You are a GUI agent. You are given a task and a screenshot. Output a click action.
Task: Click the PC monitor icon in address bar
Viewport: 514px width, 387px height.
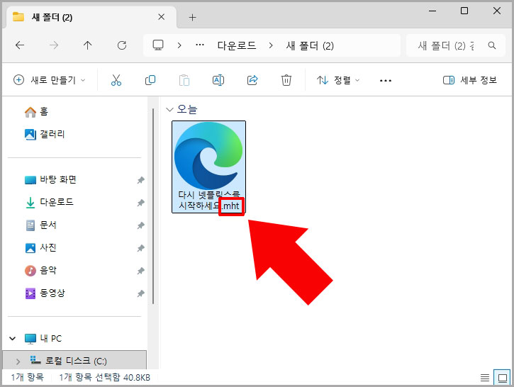click(x=158, y=45)
